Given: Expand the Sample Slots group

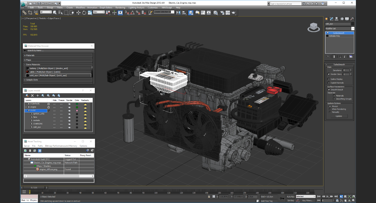Looking at the screenshot, I should (58, 80).
